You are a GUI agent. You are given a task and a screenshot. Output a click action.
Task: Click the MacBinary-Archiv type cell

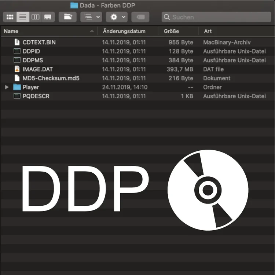click(227, 42)
